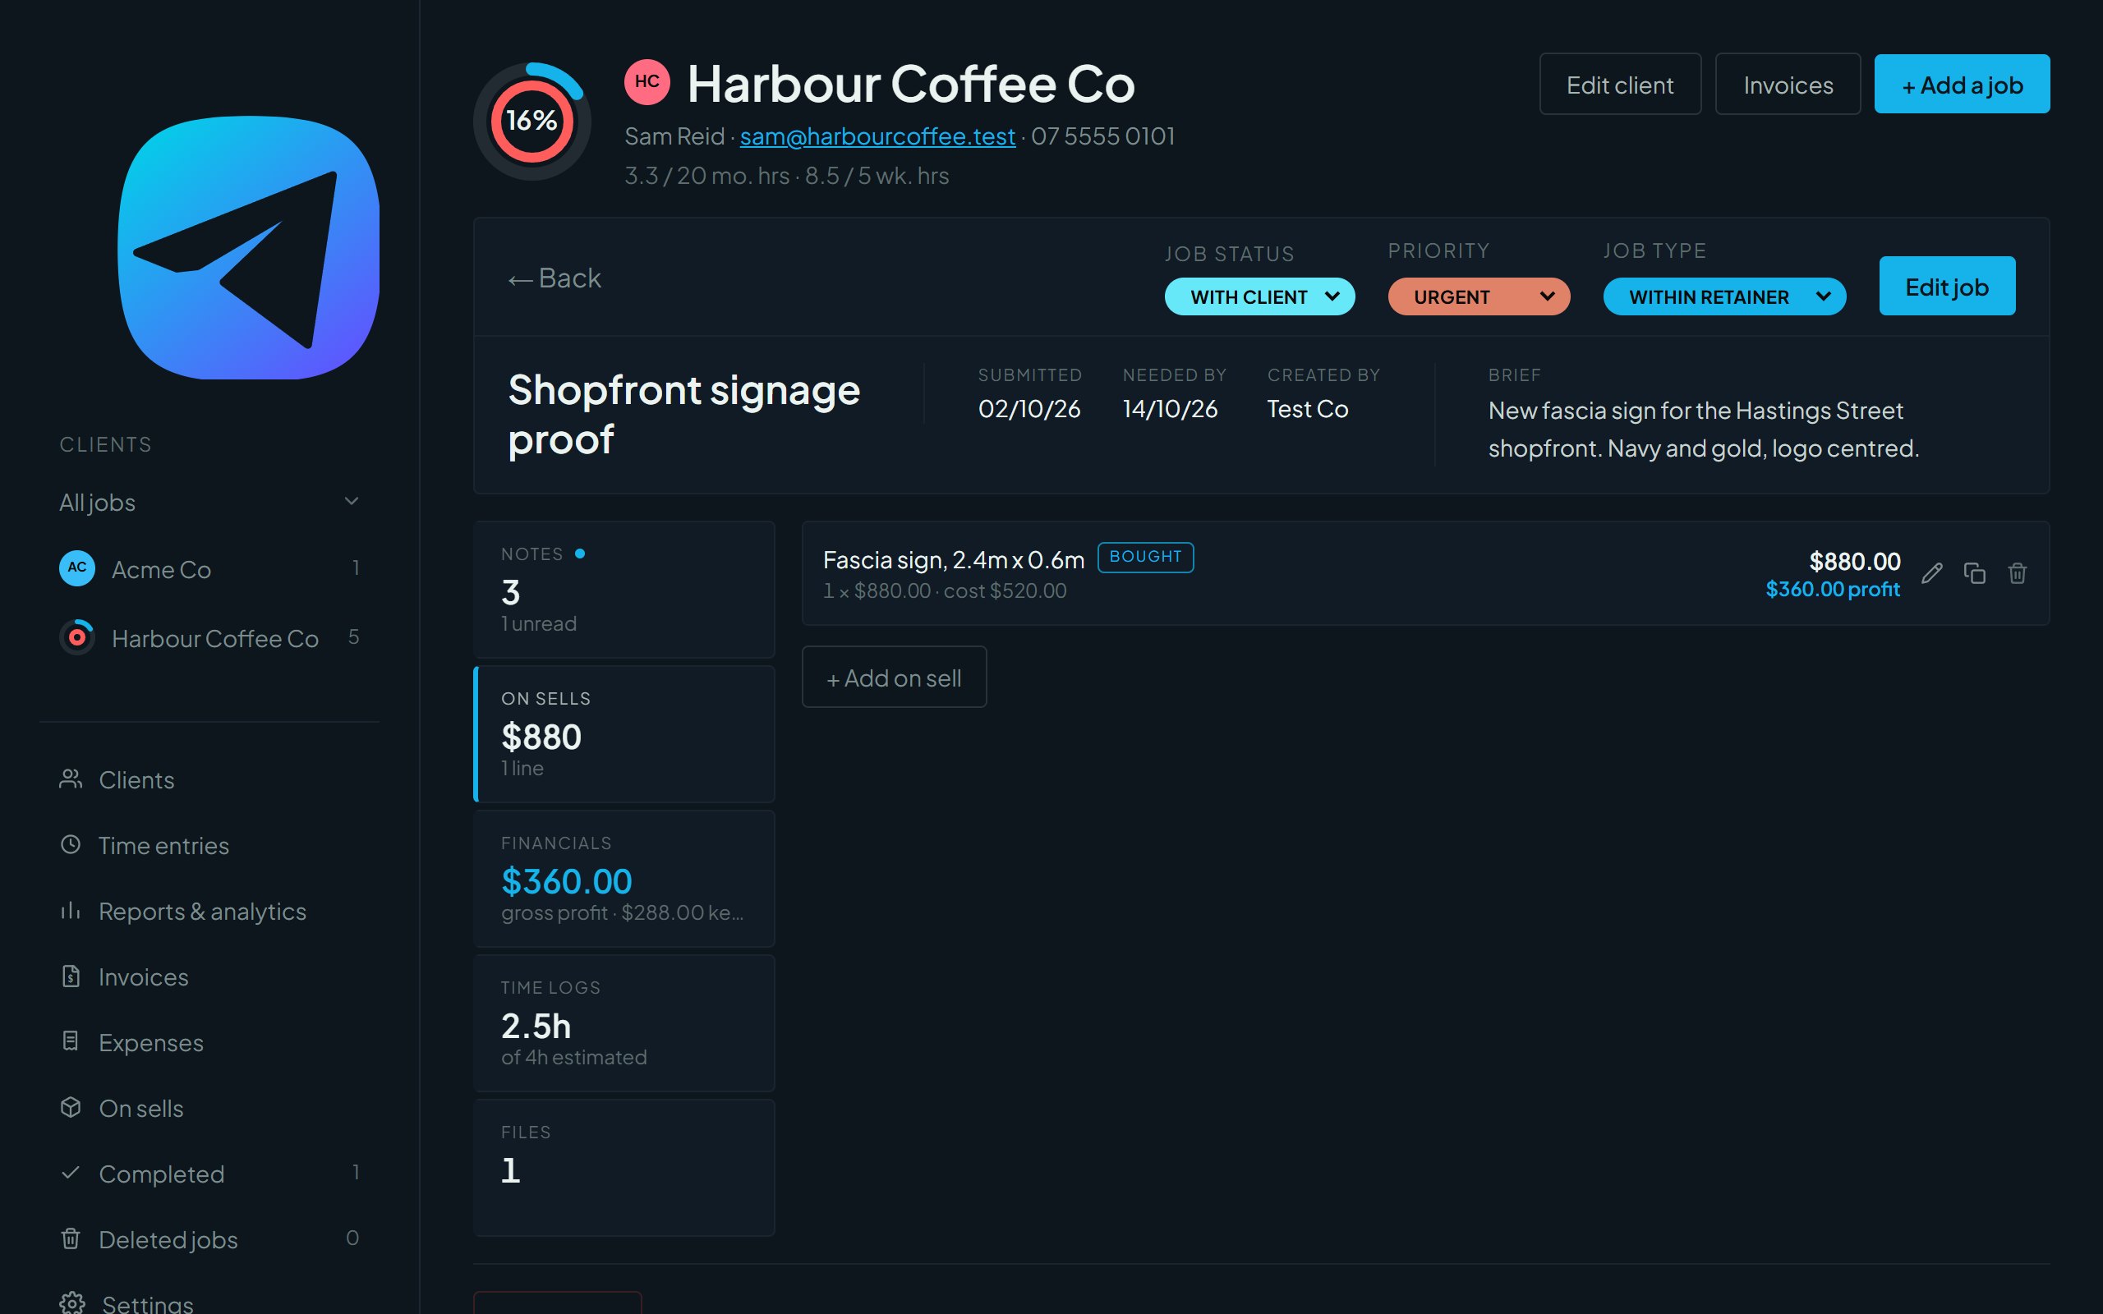Open Settings page
The image size is (2103, 1314).
pyautogui.click(x=209, y=1303)
